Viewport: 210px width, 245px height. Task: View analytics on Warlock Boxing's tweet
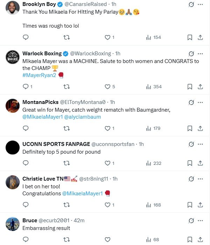tap(154, 87)
